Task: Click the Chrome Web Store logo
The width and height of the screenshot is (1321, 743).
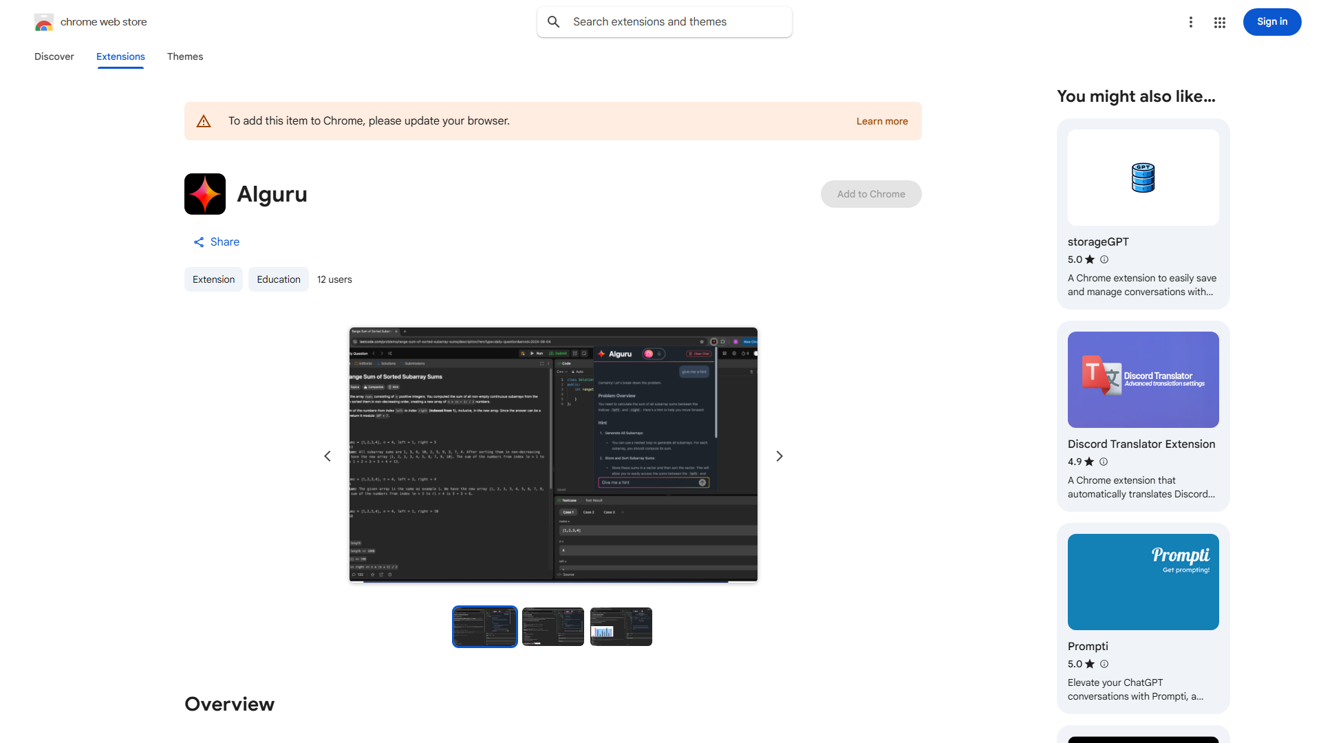Action: pos(44,22)
